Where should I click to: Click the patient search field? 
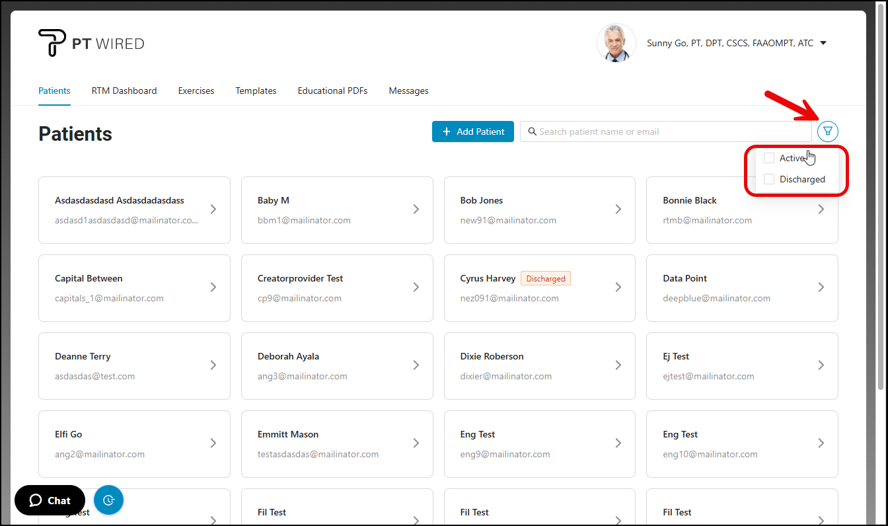pos(667,131)
